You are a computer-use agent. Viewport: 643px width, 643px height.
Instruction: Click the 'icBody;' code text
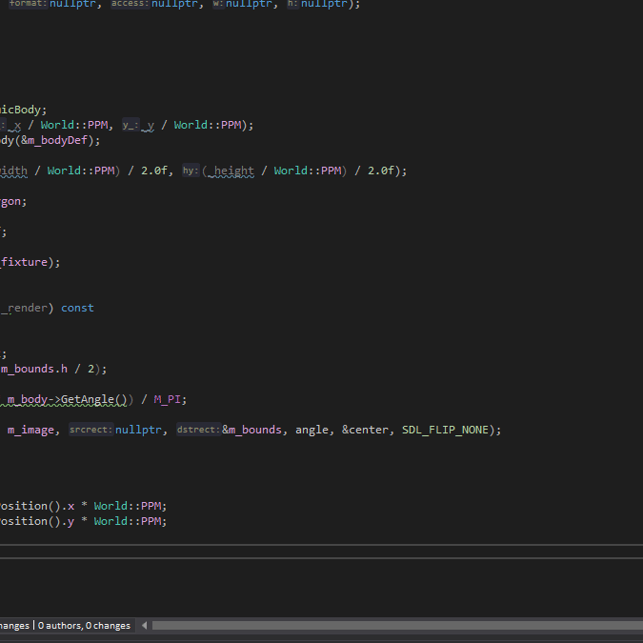click(24, 110)
